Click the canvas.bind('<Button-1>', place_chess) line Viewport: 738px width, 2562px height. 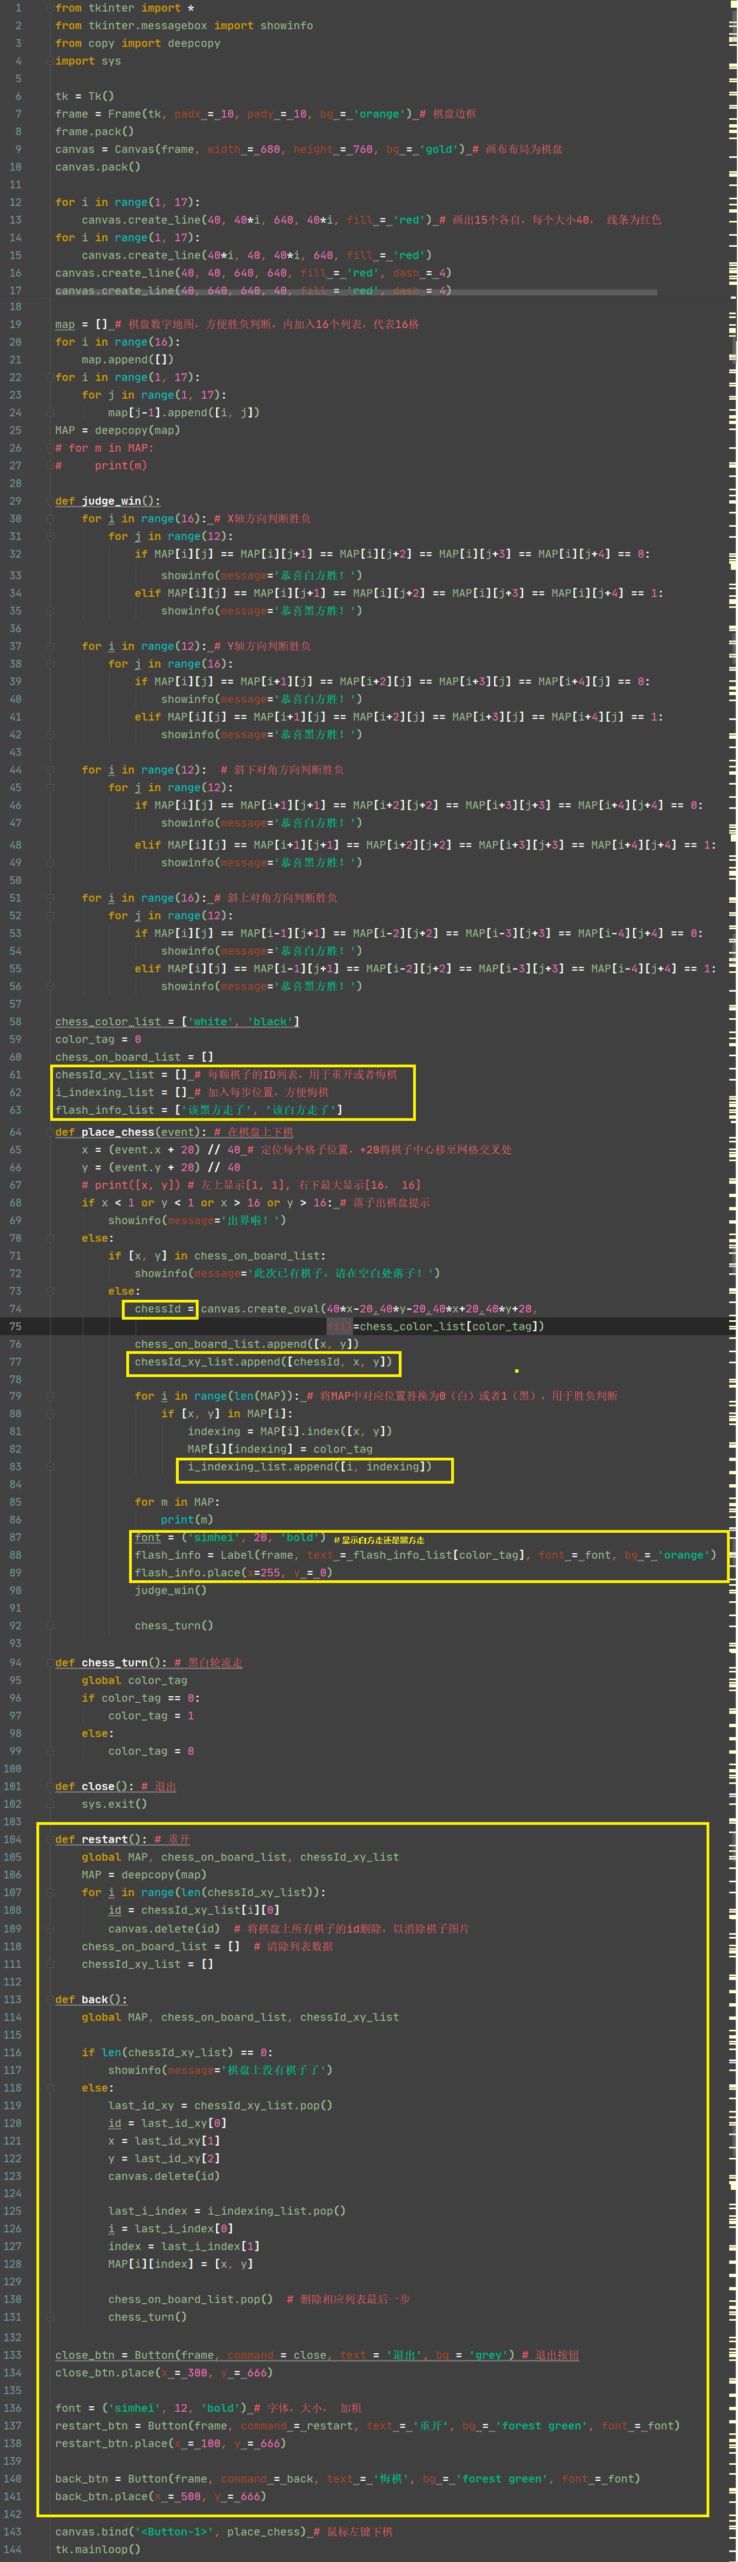[x=223, y=2532]
